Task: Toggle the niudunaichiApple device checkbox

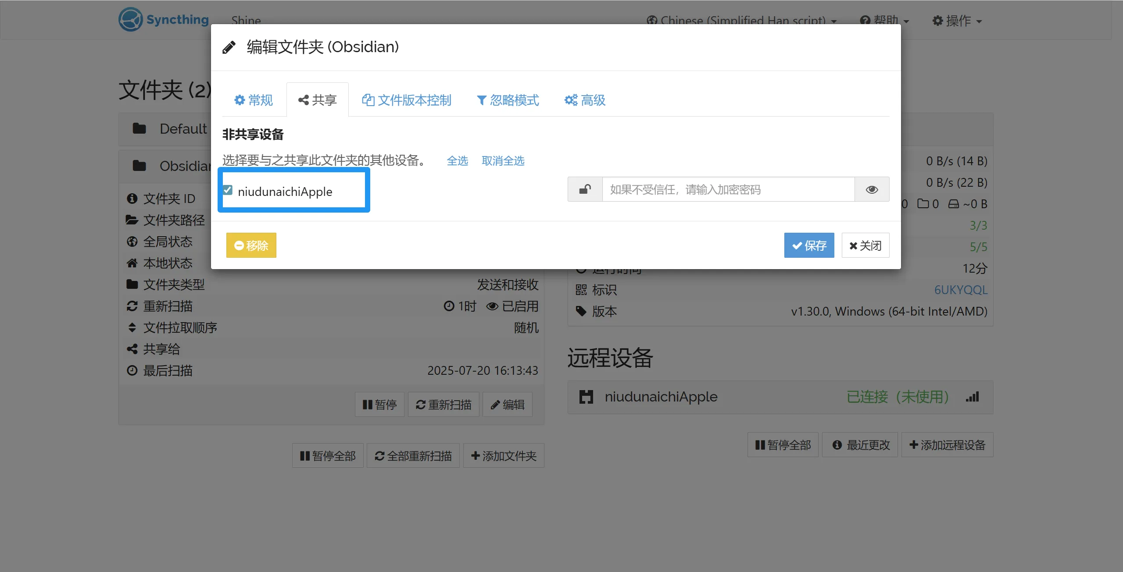Action: [x=228, y=190]
